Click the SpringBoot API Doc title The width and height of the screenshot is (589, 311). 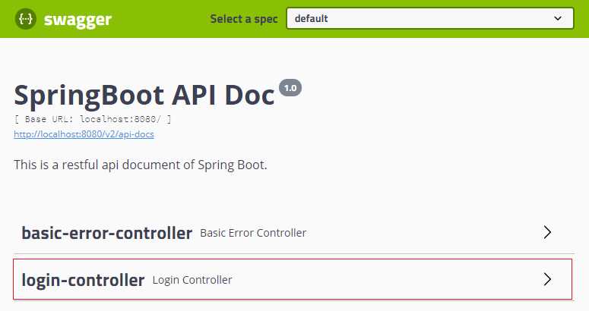pyautogui.click(x=144, y=96)
